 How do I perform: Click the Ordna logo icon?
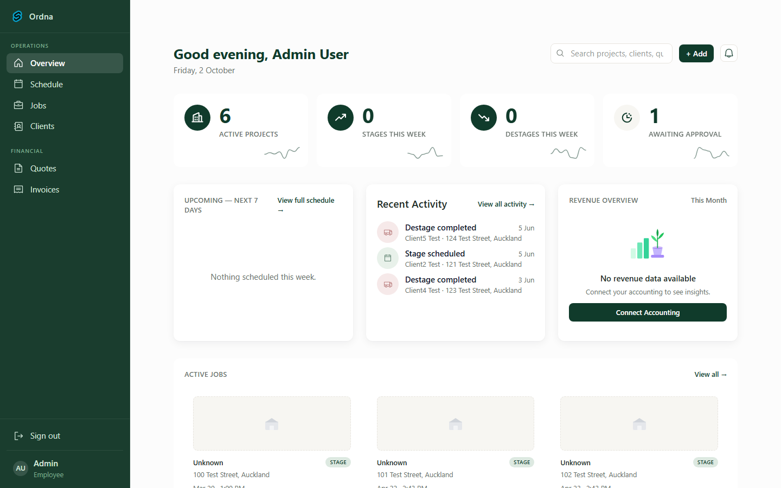point(17,16)
